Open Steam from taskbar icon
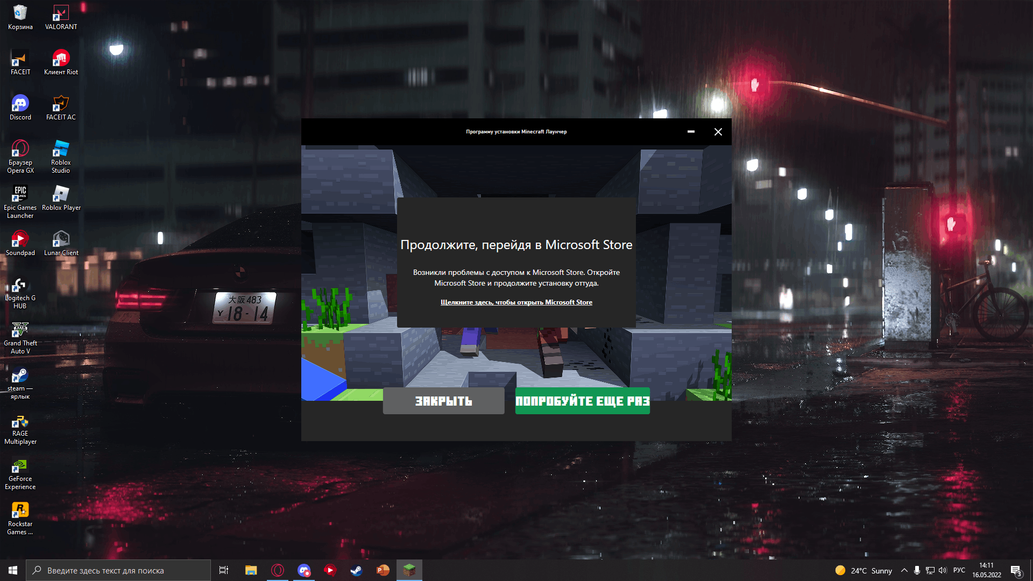The width and height of the screenshot is (1033, 581). [356, 570]
